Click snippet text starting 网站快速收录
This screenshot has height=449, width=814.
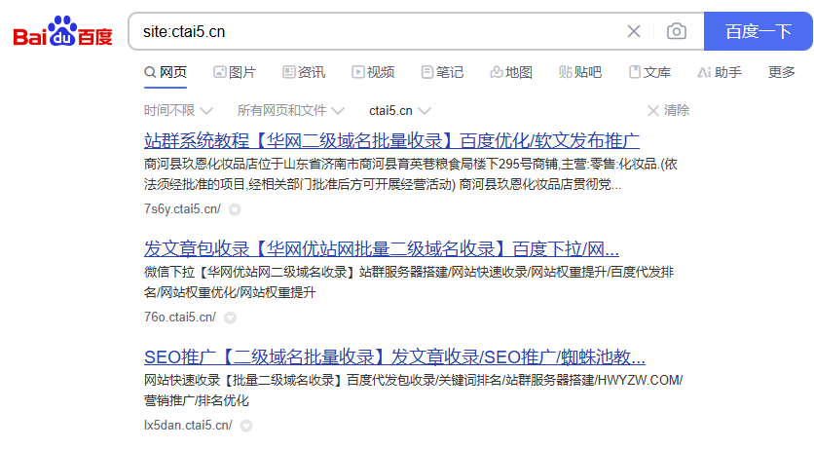pyautogui.click(x=413, y=391)
